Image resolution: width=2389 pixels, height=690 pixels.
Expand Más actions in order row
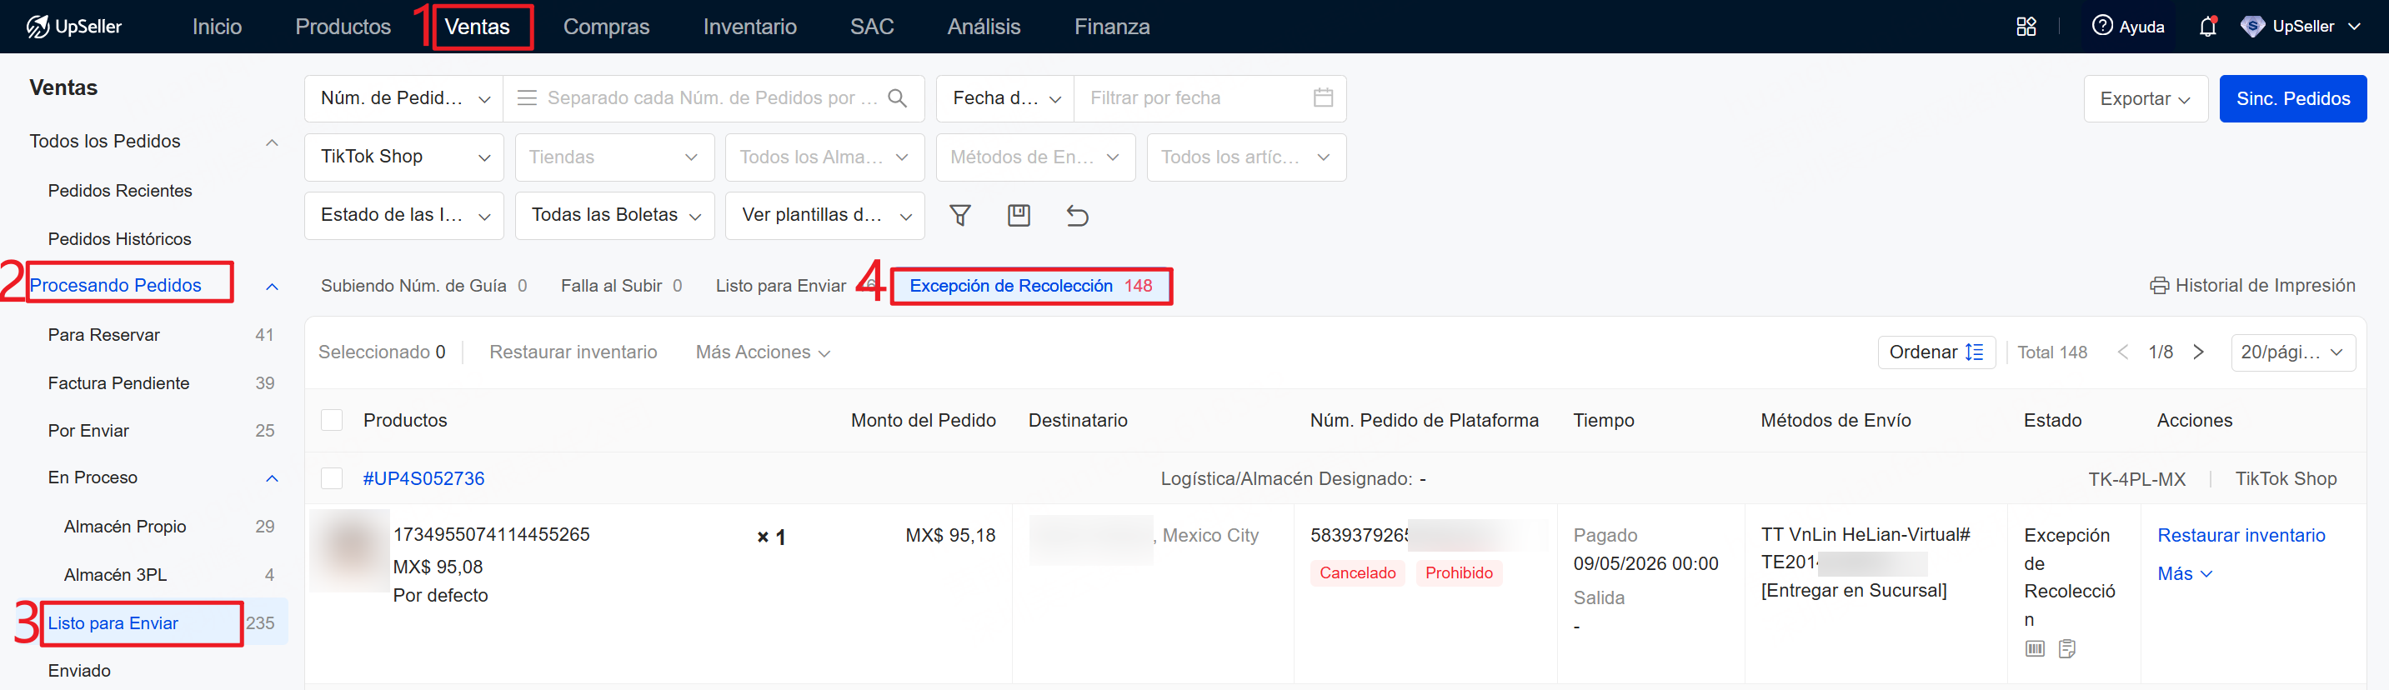point(2184,573)
